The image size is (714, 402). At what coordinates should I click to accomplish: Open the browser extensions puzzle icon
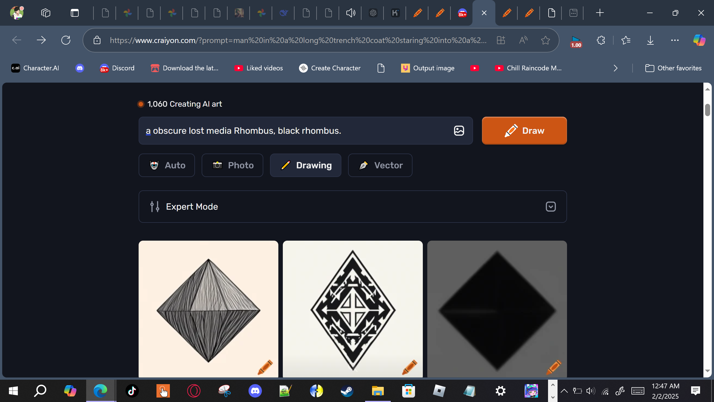tap(601, 40)
